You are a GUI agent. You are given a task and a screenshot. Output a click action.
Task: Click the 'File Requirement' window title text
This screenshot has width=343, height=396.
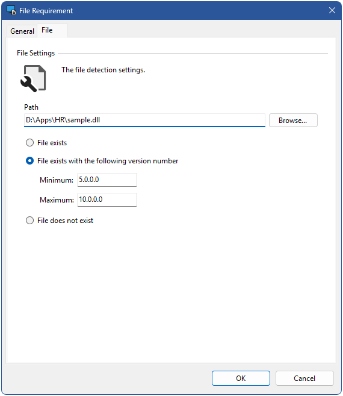point(46,11)
